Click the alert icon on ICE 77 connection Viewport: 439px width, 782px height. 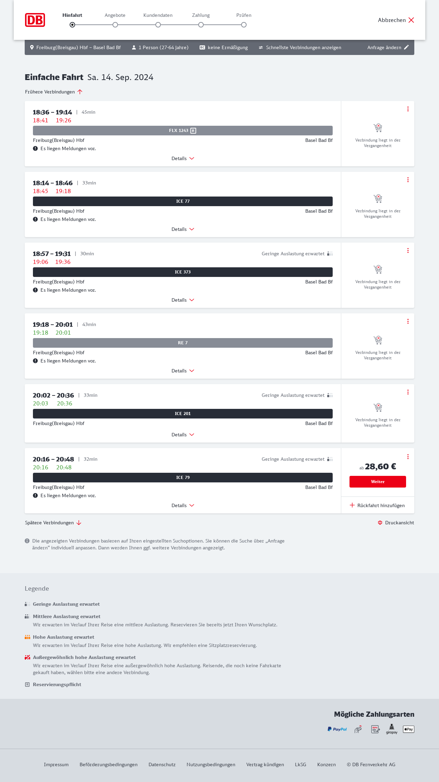point(35,219)
